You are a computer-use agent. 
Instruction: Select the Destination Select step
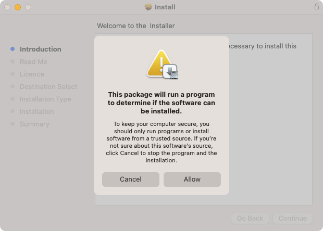pos(48,86)
